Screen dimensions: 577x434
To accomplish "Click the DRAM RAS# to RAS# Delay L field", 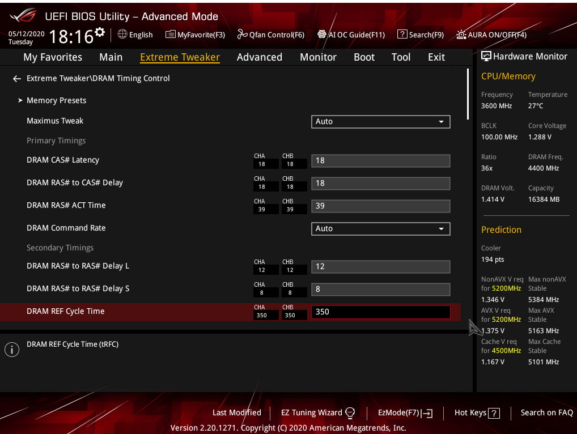I will click(x=380, y=267).
